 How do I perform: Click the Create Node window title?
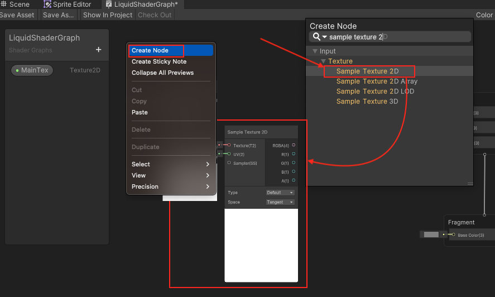333,26
